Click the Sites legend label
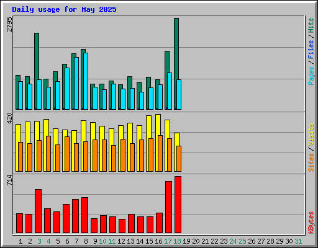Image resolution: width=318 pixels, height=248 pixels. click(x=311, y=162)
